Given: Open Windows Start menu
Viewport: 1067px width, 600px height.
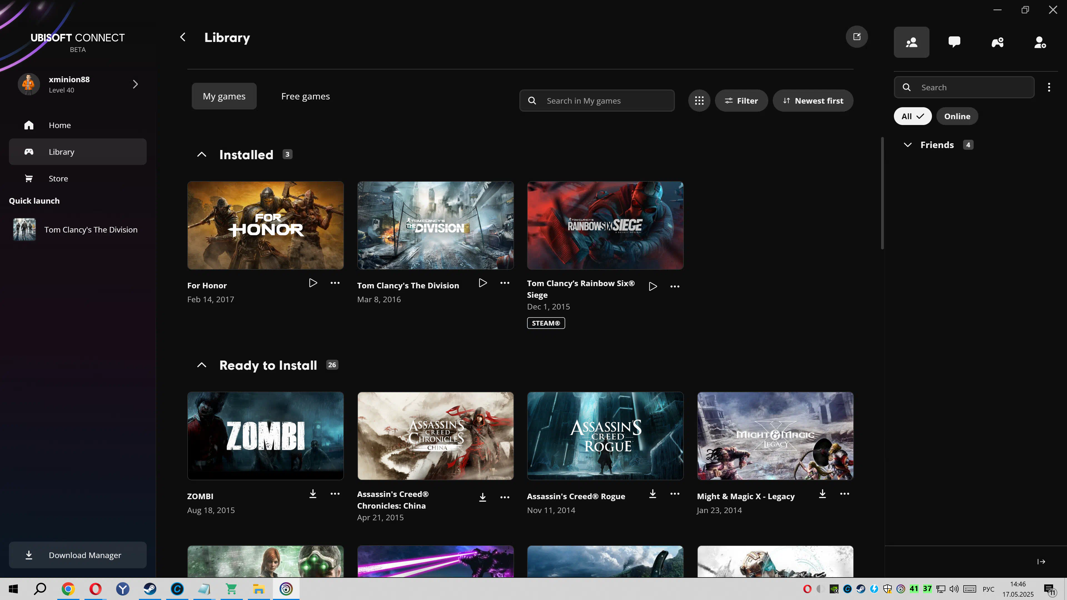Looking at the screenshot, I should coord(13,589).
